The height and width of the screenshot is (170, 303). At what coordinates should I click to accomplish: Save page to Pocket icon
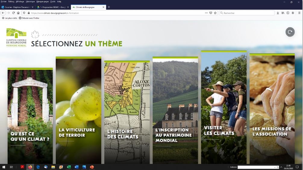(x=211, y=13)
